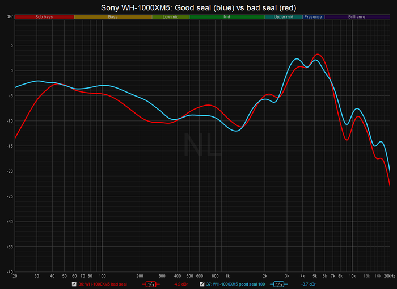Click the red 1/3 smoothing icon

click(x=151, y=283)
